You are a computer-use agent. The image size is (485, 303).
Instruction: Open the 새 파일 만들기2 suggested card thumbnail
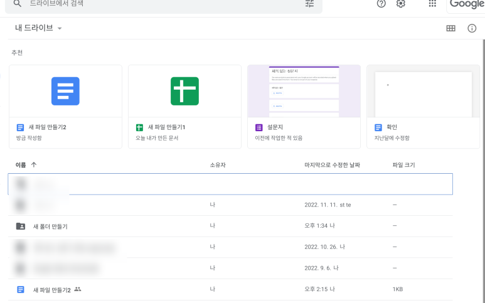(x=66, y=91)
